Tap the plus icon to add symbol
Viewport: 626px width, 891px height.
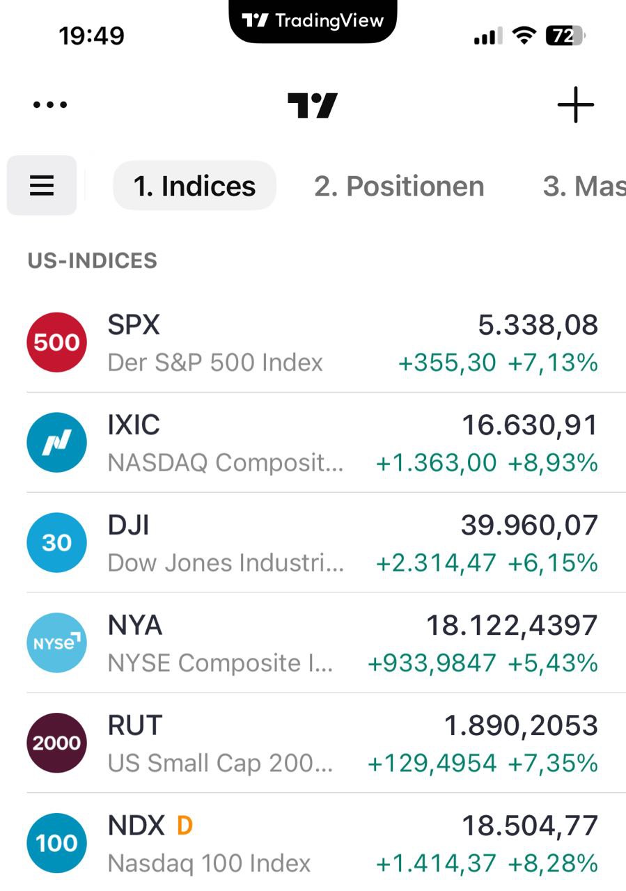(x=575, y=106)
